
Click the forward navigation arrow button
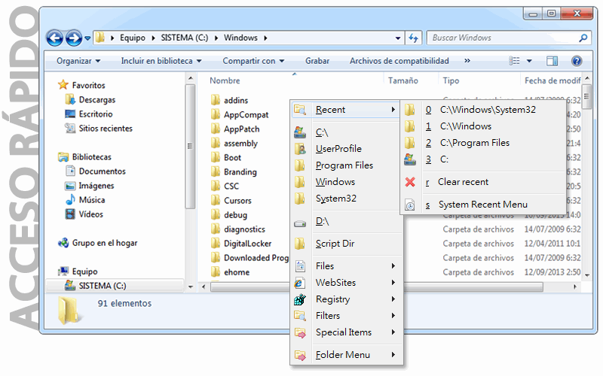[x=73, y=38]
